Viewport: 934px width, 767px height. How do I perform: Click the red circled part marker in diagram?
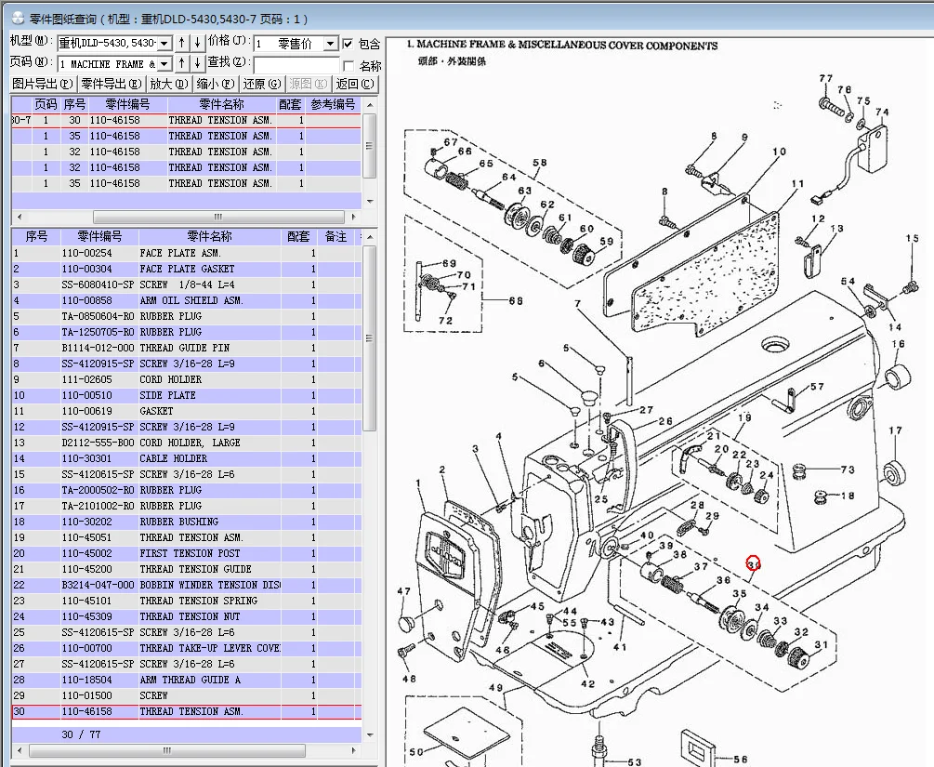[x=753, y=563]
